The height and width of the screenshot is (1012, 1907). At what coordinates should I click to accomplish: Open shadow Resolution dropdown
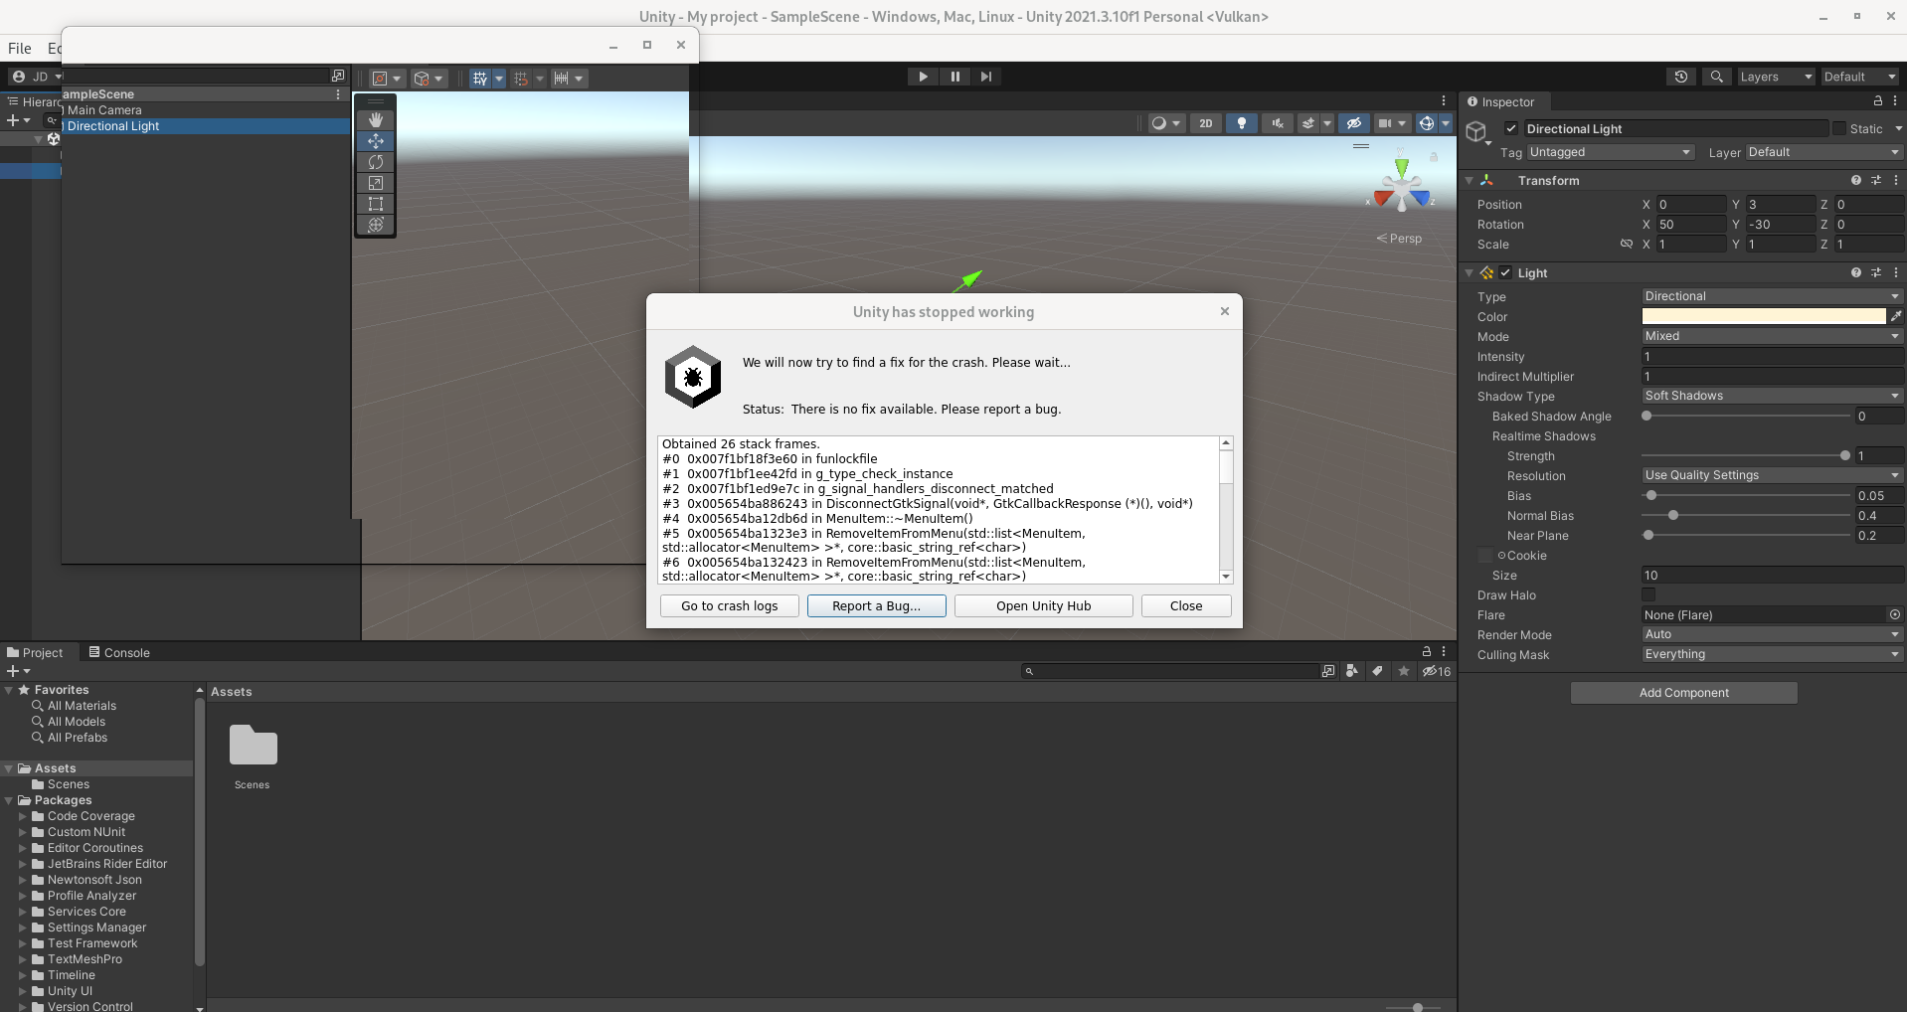pos(1772,475)
